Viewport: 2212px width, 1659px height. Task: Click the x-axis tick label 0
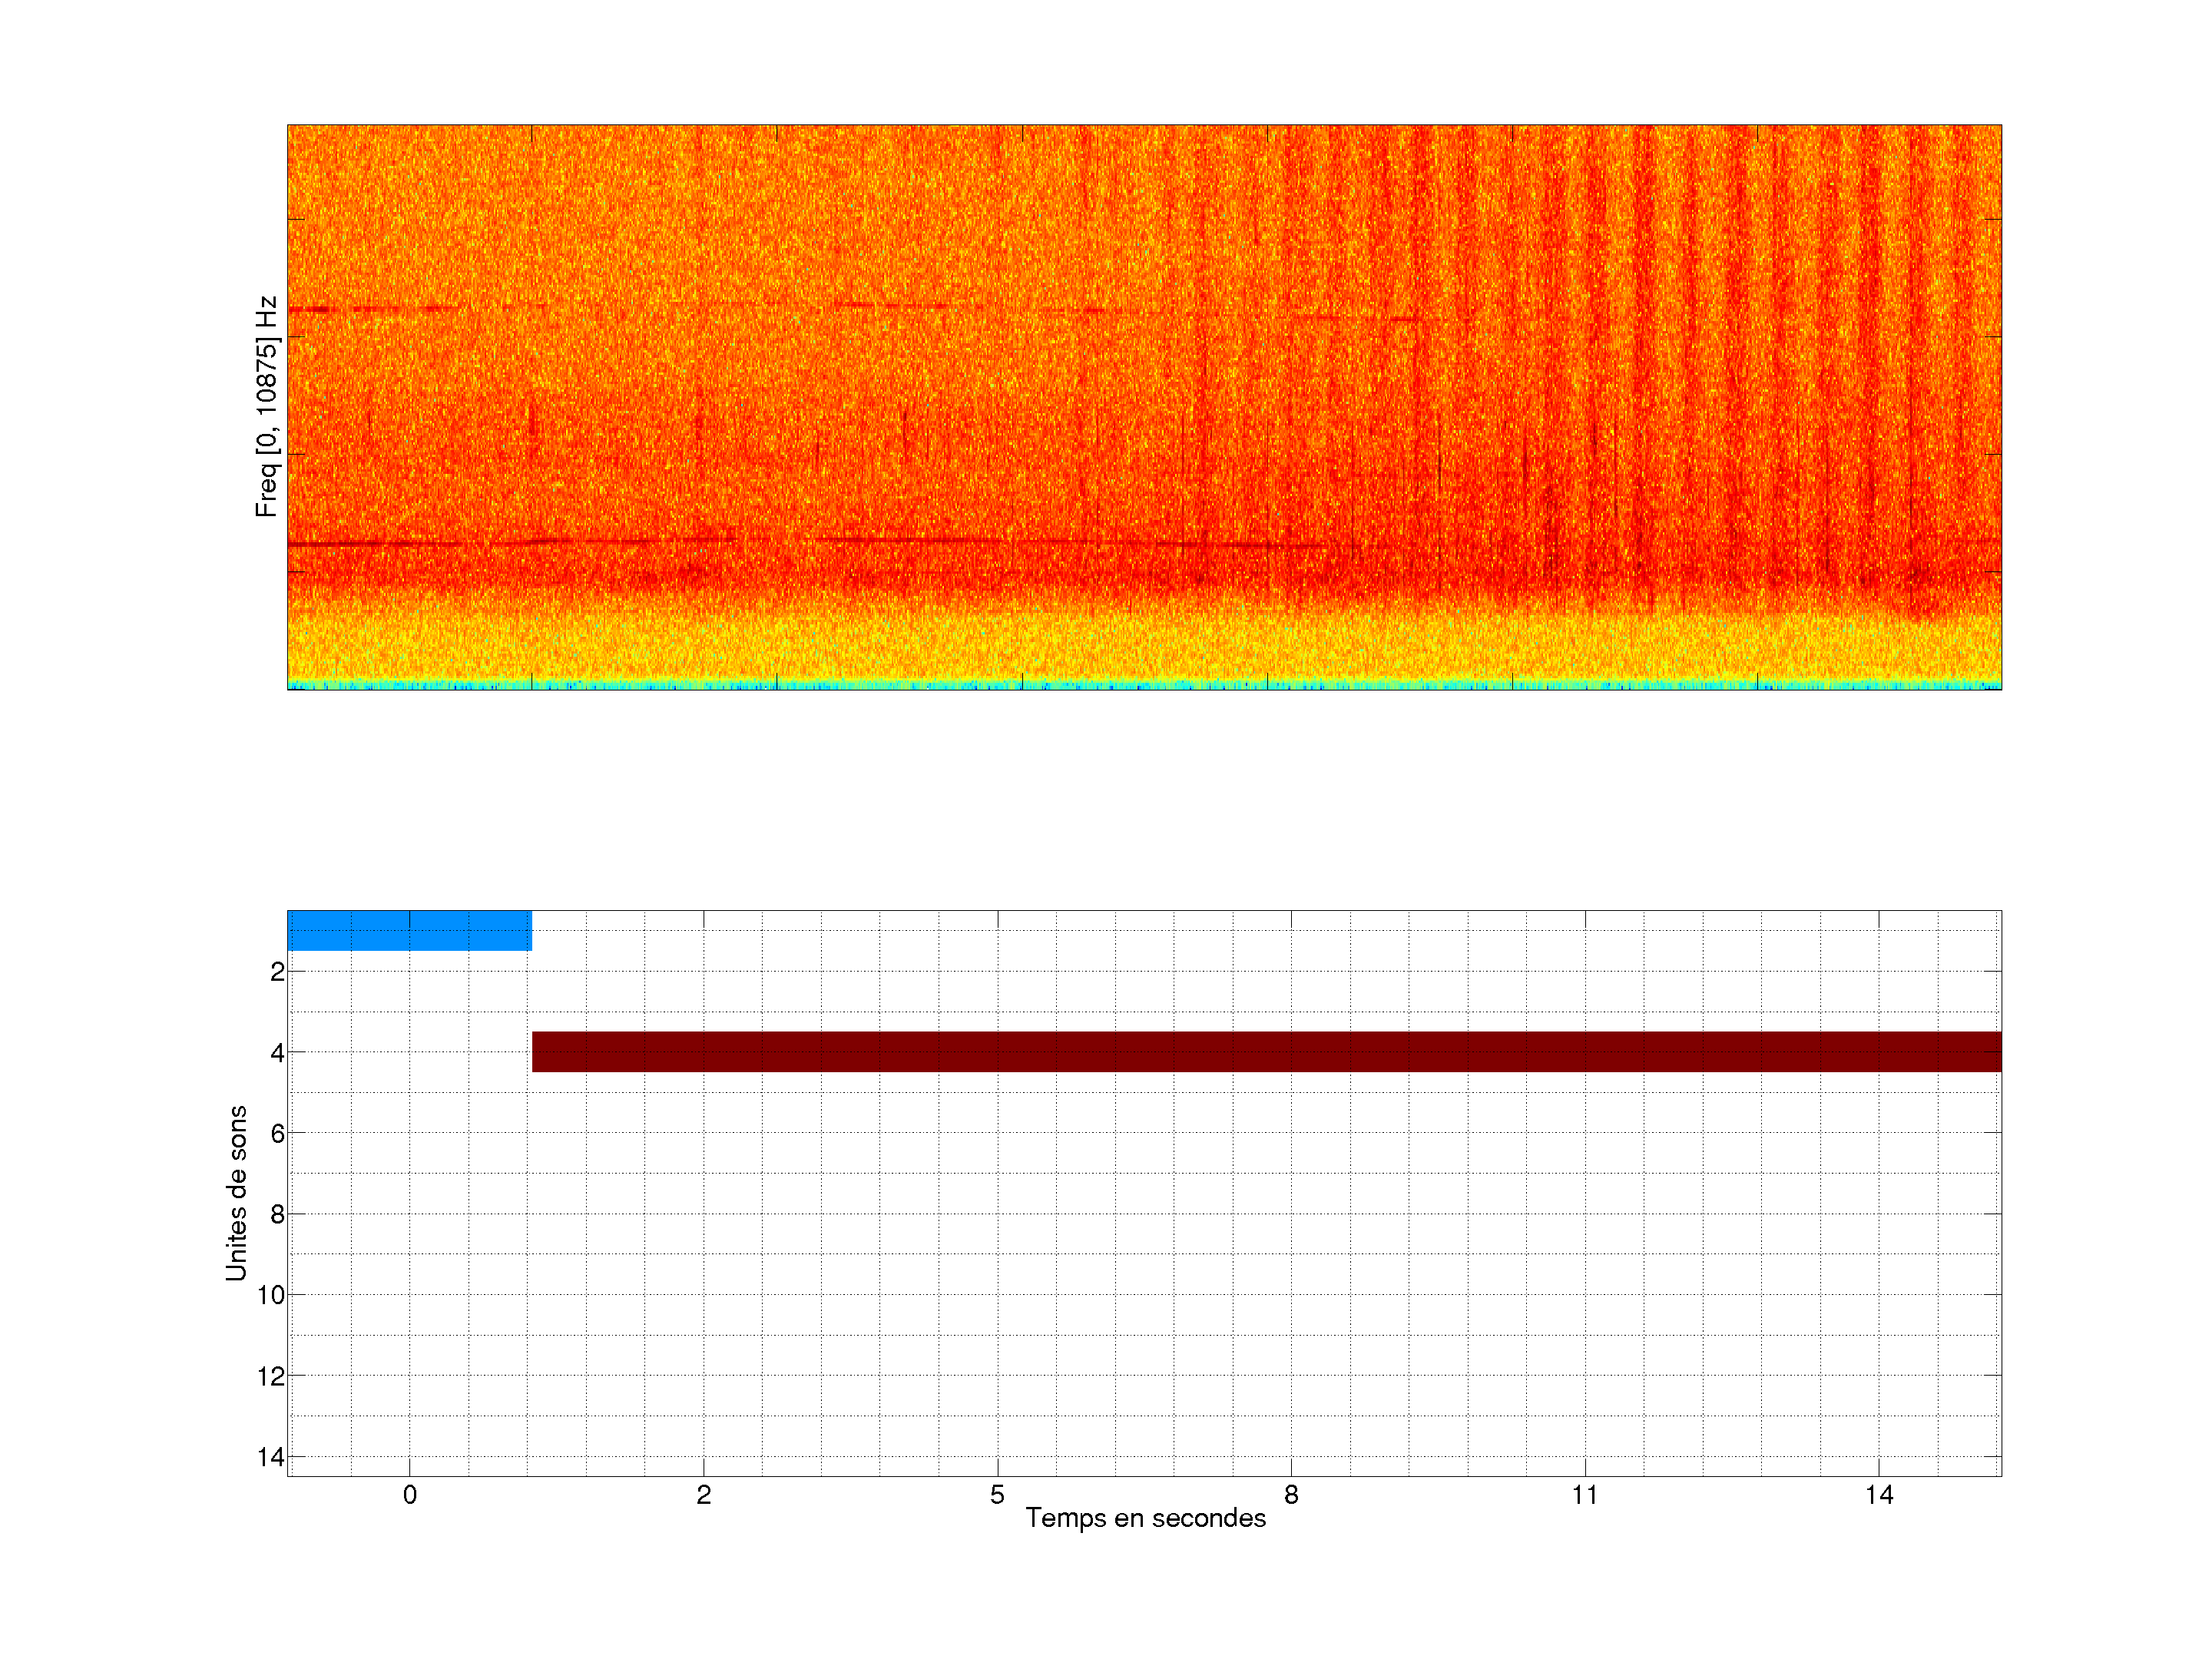(x=409, y=1495)
